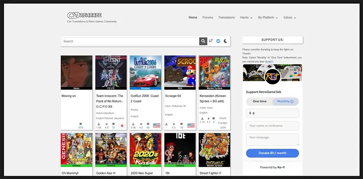363x179 pixels.
Task: Expand the By Platform dropdown menu
Action: pyautogui.click(x=268, y=18)
